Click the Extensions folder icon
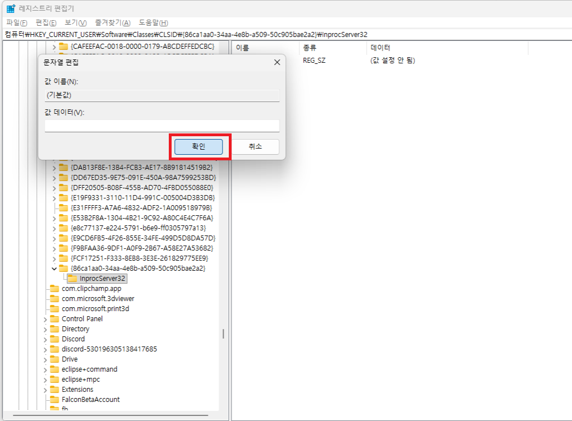This screenshot has height=421, width=572. pos(55,390)
